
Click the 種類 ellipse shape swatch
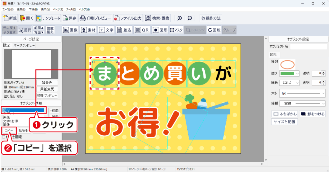(287, 64)
